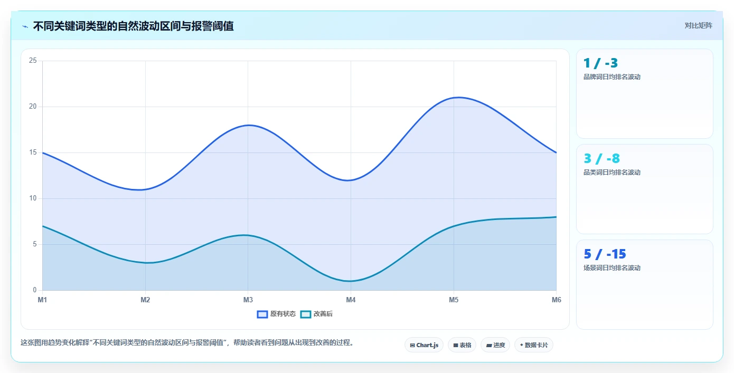Click the lightning icon beside the title
This screenshot has height=373, width=734.
point(25,26)
